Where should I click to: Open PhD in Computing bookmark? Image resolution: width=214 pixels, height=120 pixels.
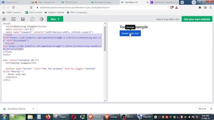[78, 13]
